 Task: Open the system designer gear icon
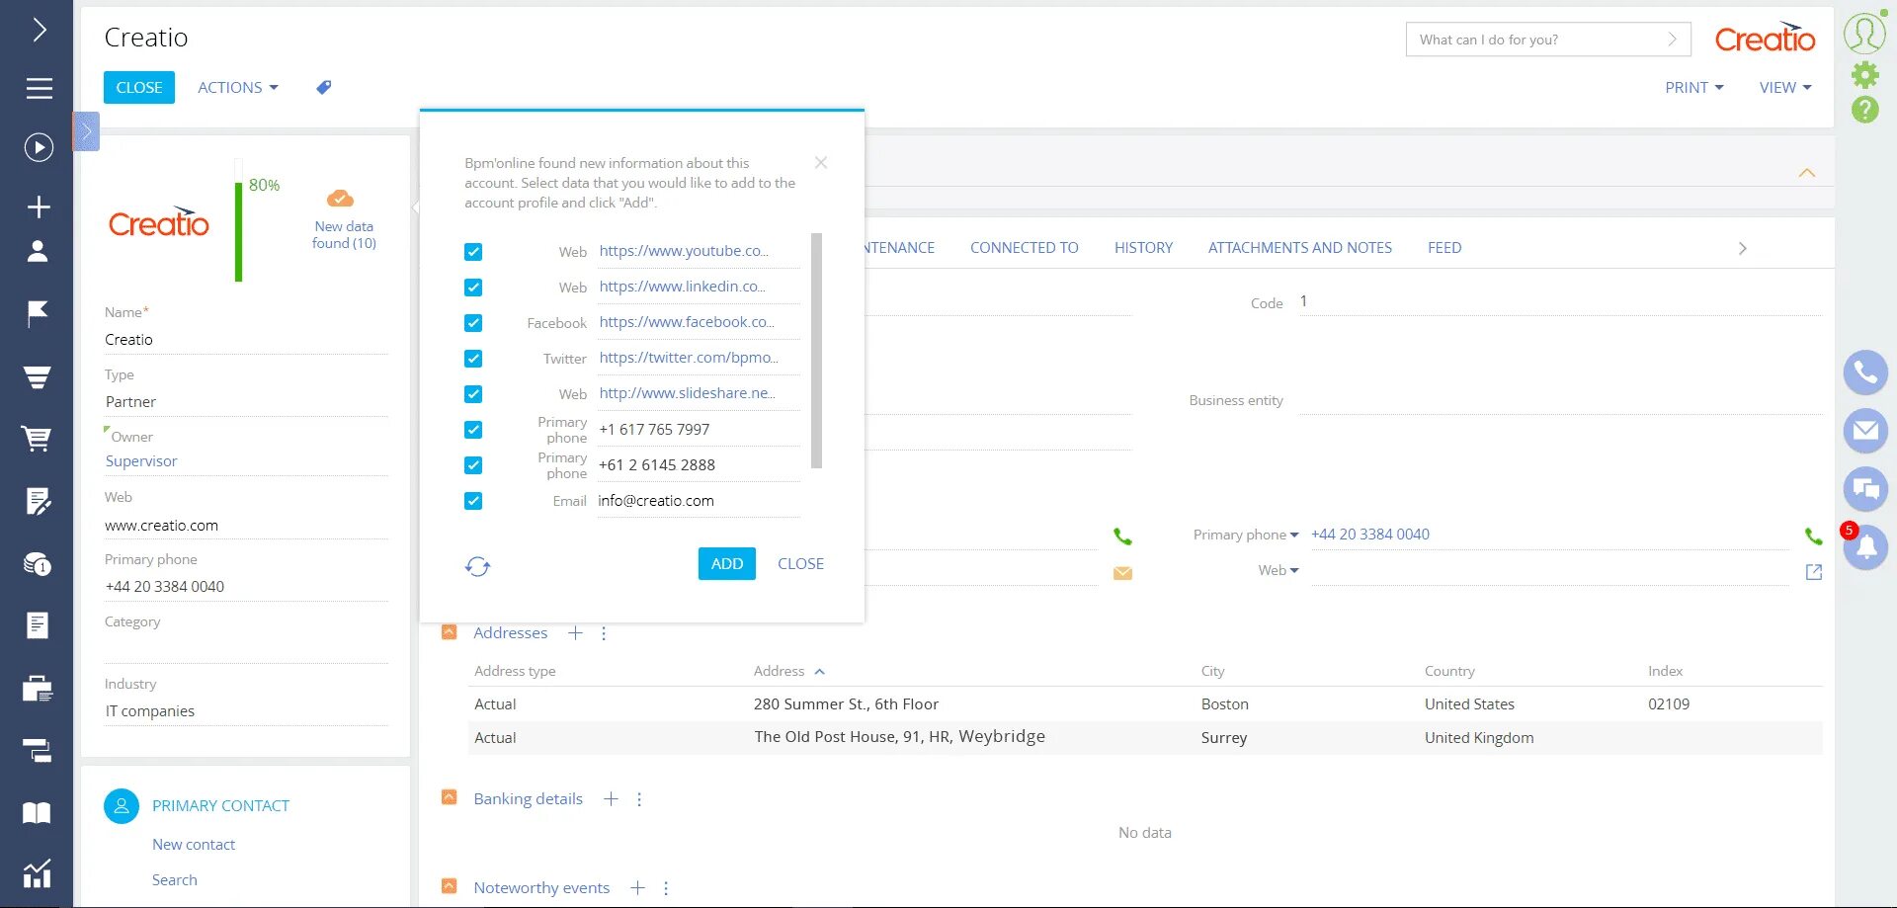pos(1864,75)
